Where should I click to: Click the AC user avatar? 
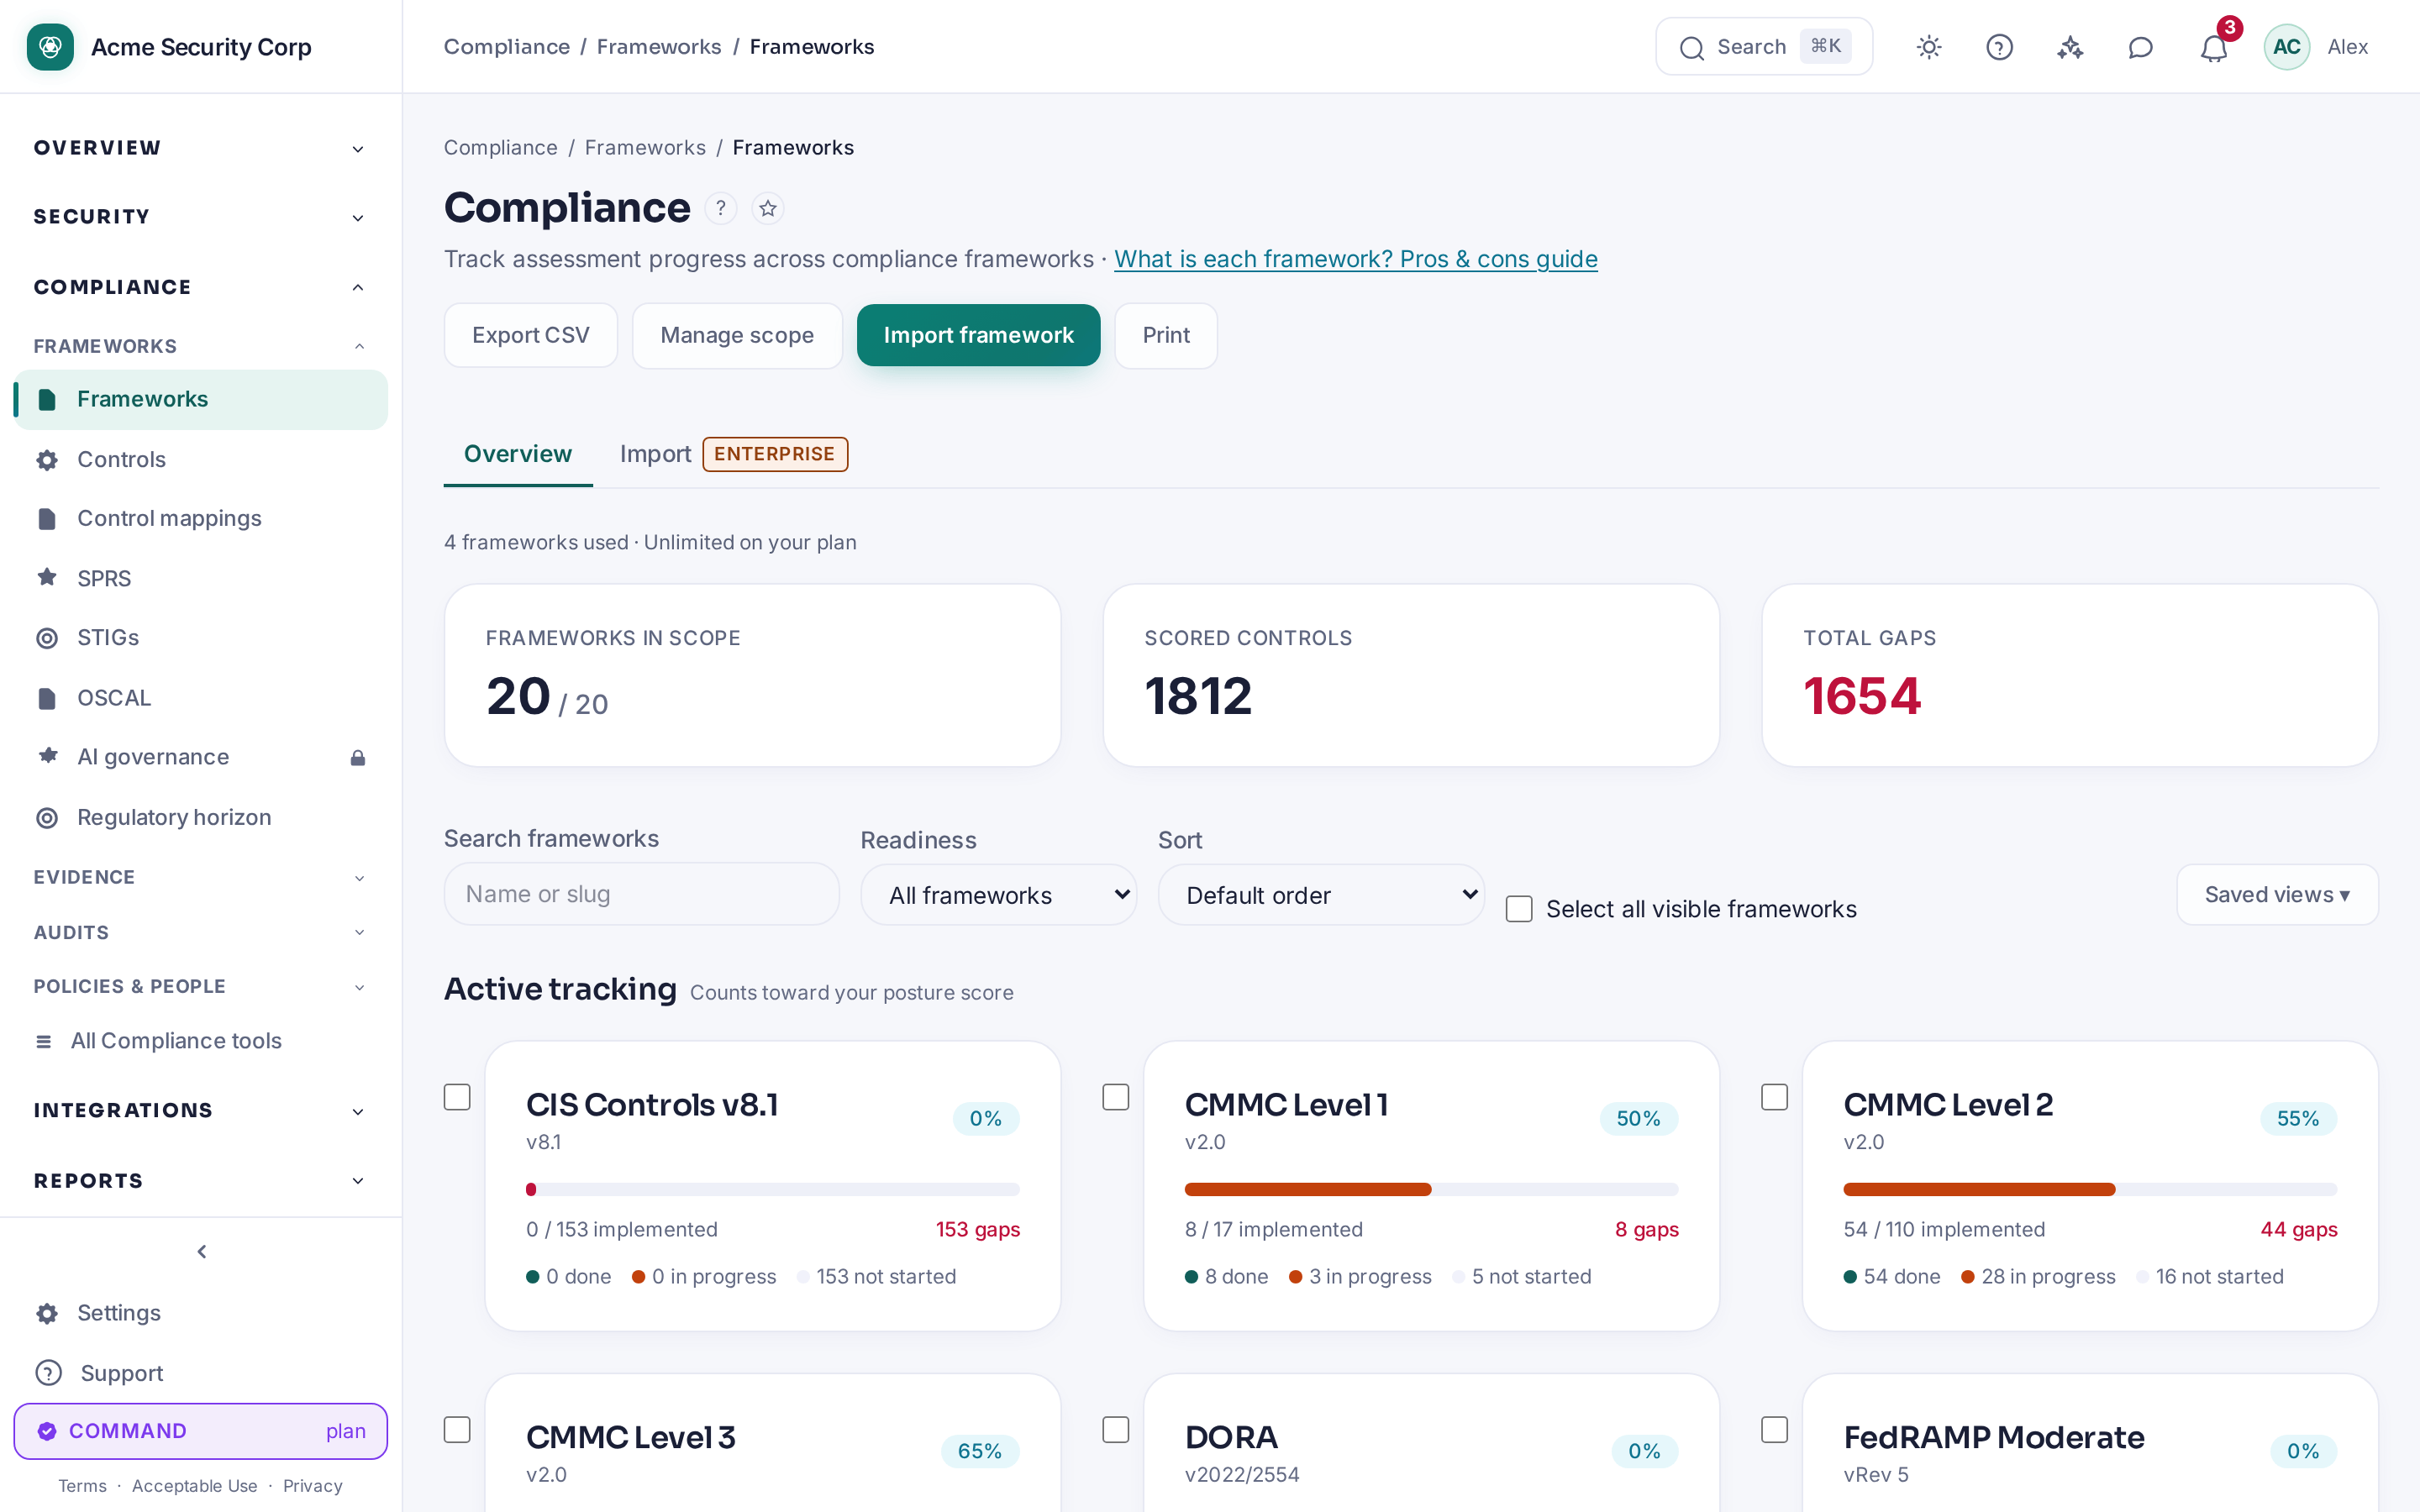pos(2286,47)
